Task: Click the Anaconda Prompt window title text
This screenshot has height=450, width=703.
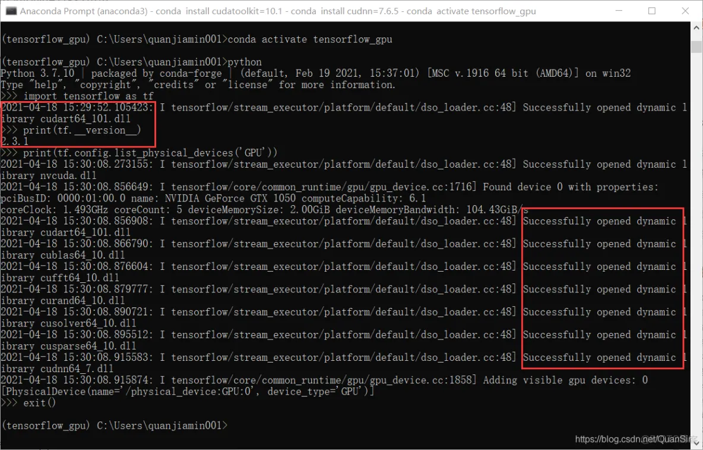Action: pyautogui.click(x=278, y=11)
